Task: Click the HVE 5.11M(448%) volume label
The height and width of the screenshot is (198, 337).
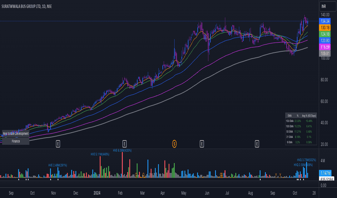Action: point(100,154)
